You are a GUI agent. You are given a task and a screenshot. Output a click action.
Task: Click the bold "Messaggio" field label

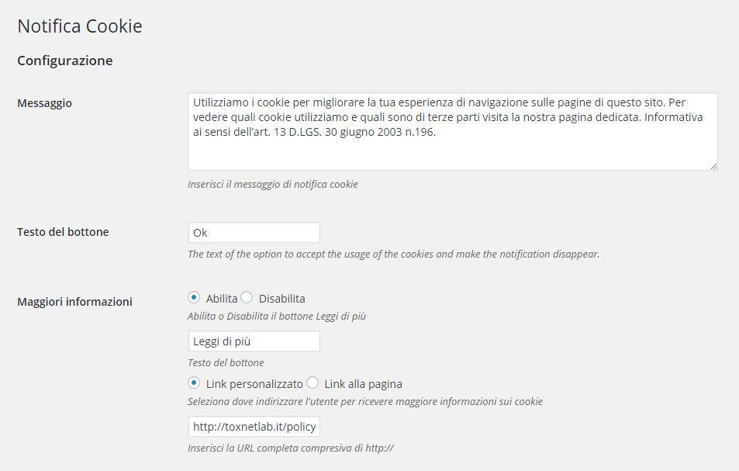tap(45, 103)
